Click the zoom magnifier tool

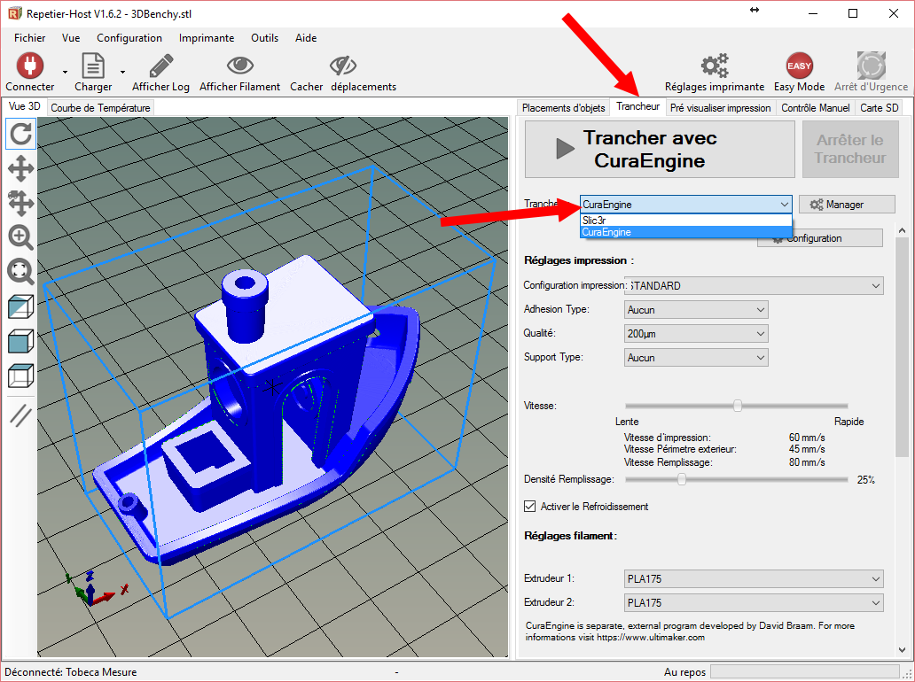[x=21, y=236]
